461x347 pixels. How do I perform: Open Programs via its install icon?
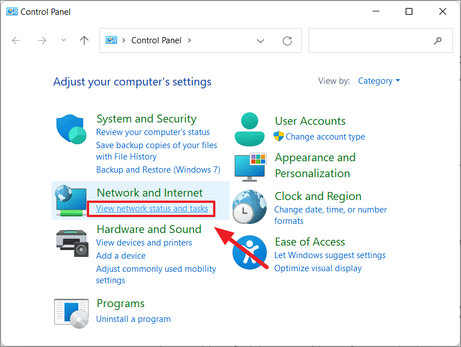coord(71,312)
